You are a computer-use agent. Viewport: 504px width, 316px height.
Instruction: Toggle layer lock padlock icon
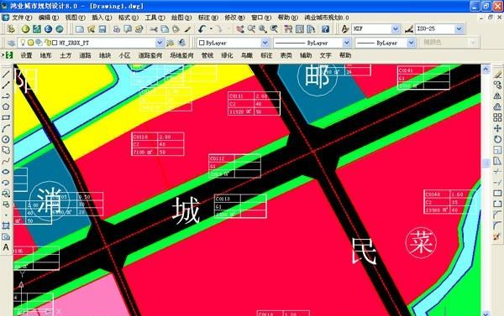tap(48, 43)
